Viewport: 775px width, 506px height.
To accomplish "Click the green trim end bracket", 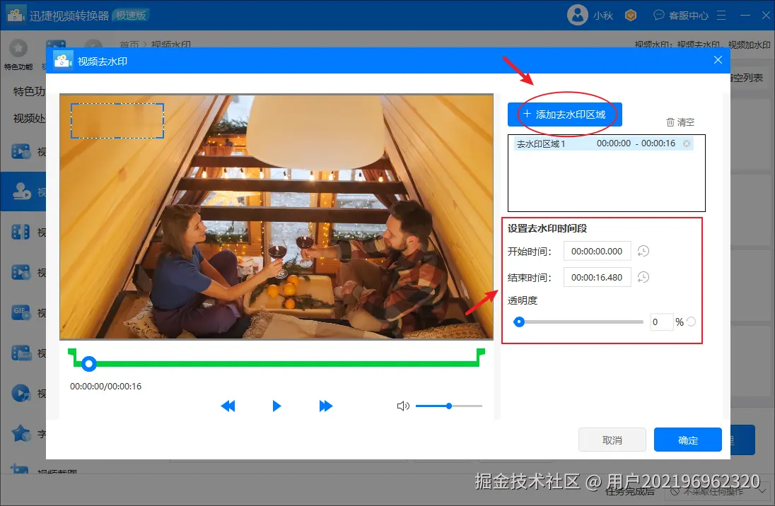I will 480,357.
